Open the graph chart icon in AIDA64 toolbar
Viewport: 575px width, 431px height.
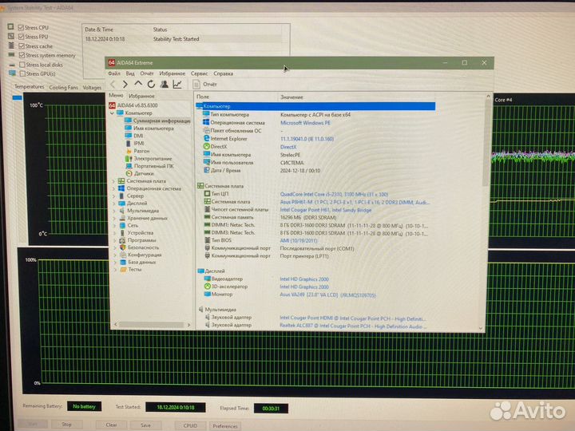tap(177, 85)
